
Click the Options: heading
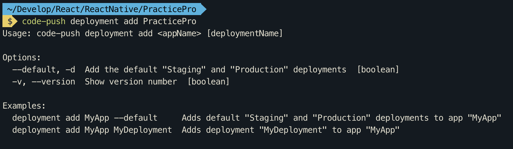(22, 58)
